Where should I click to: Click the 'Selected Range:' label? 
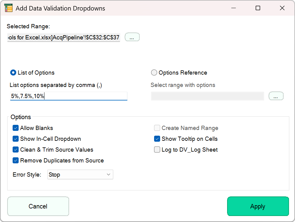pyautogui.click(x=29, y=26)
